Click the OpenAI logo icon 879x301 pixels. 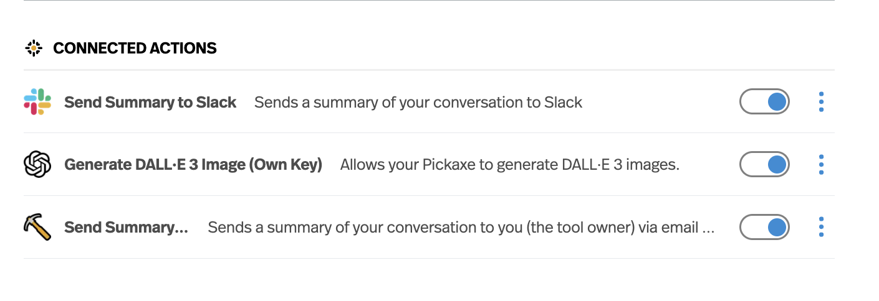tap(37, 165)
